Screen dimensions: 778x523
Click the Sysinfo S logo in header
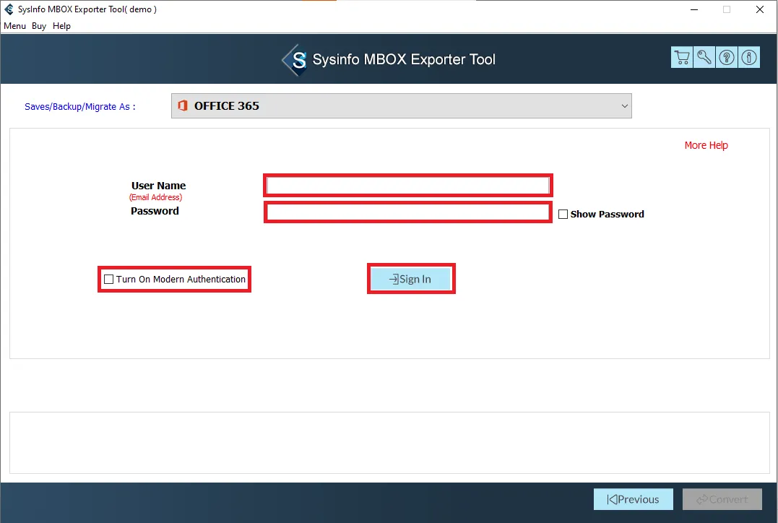(x=295, y=60)
